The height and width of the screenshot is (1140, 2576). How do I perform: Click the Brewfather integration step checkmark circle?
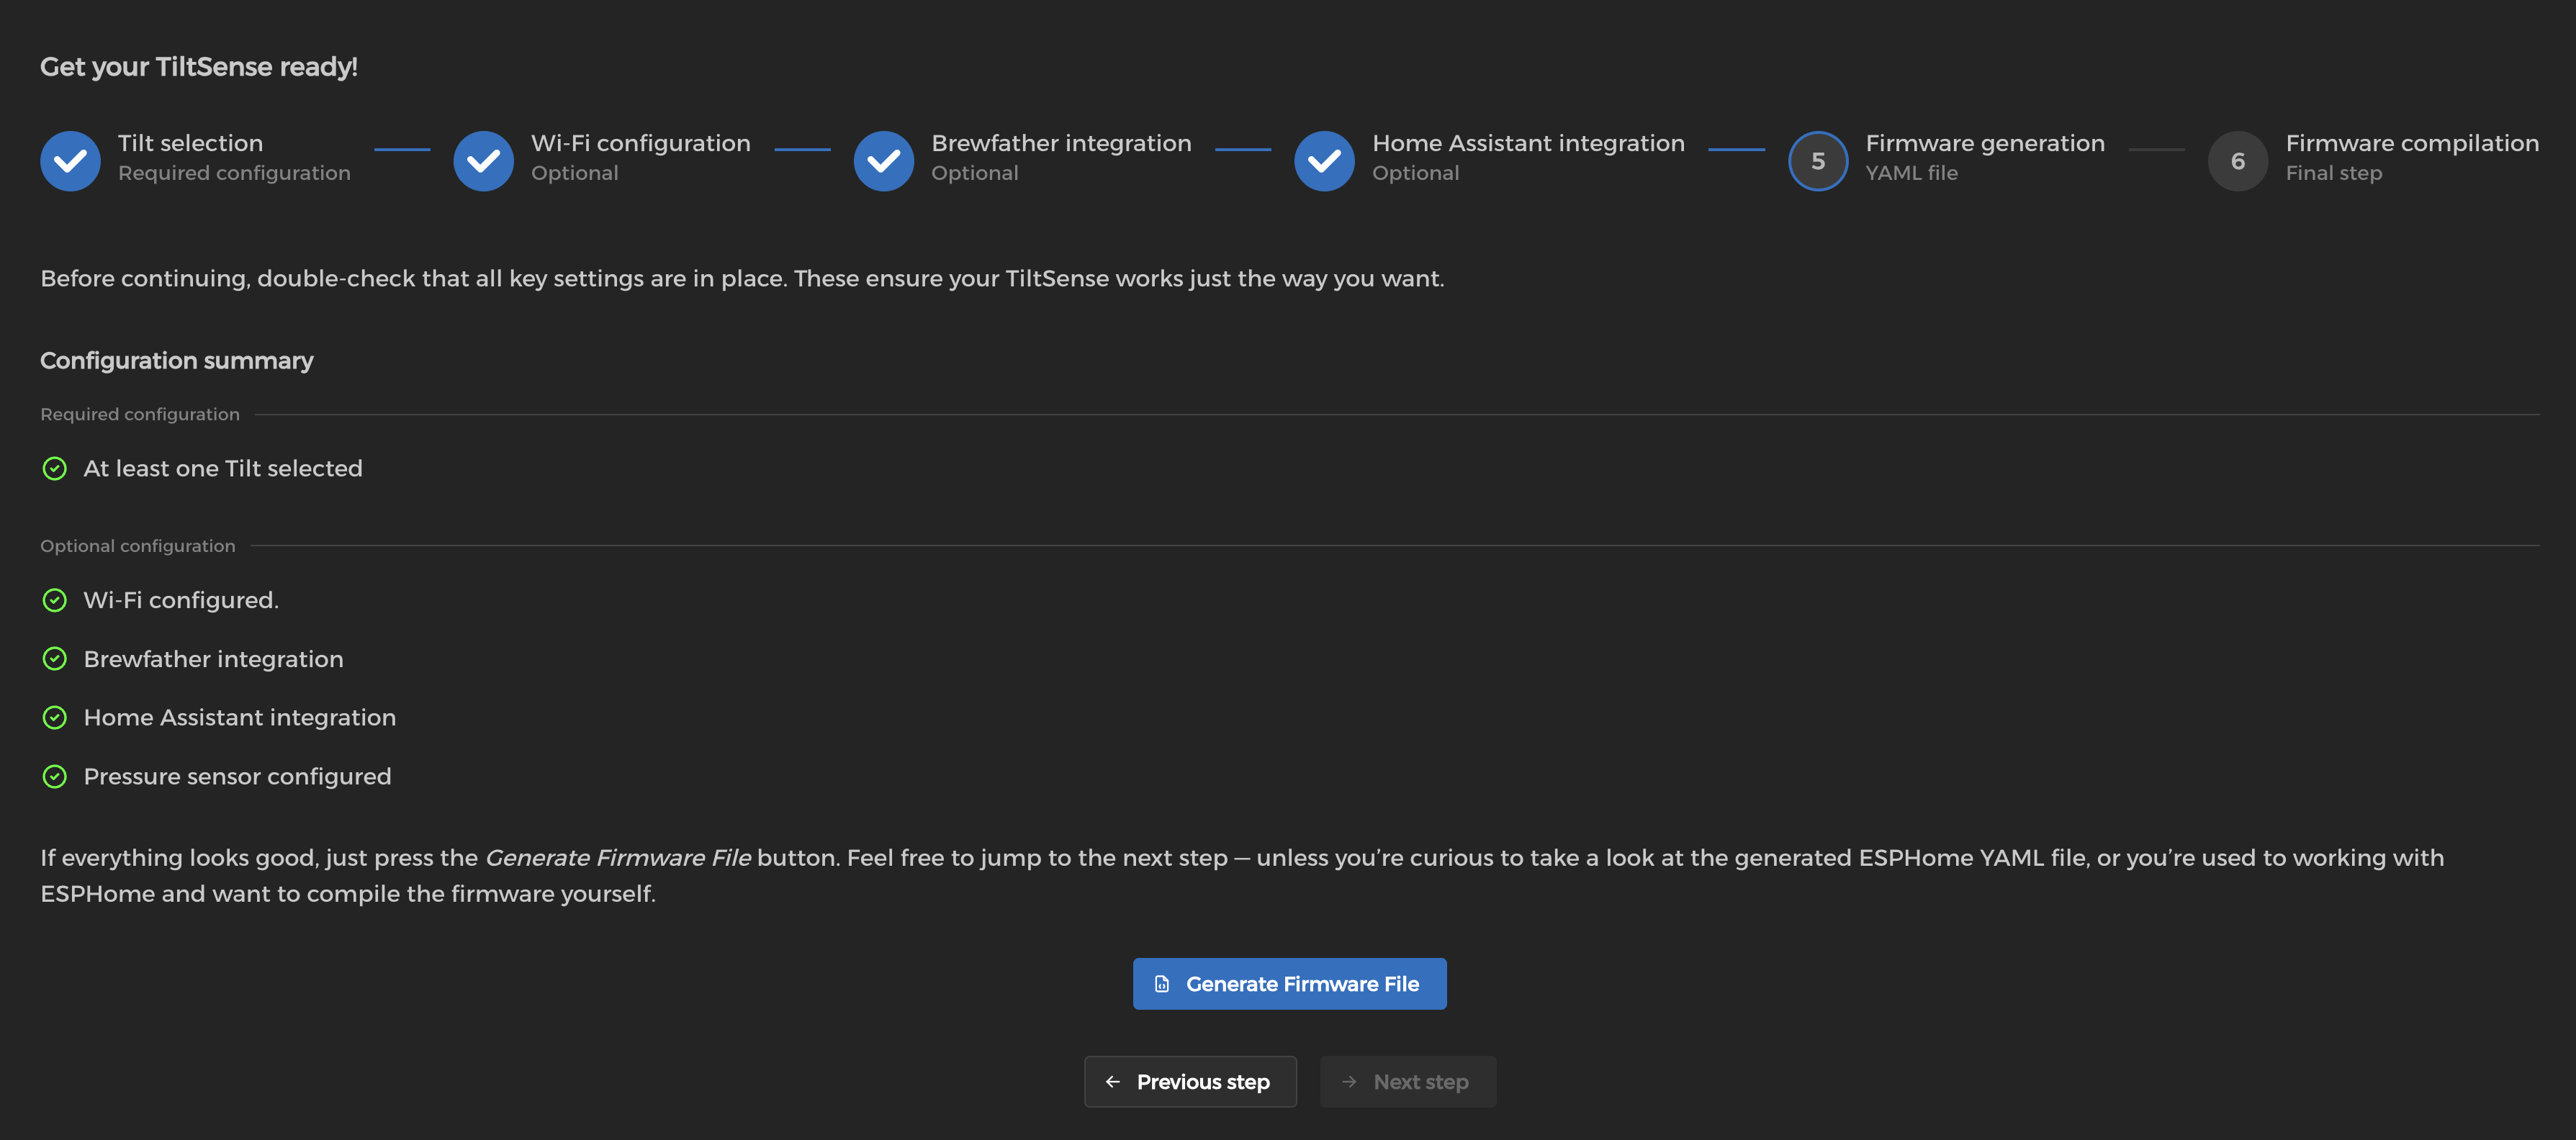[883, 160]
